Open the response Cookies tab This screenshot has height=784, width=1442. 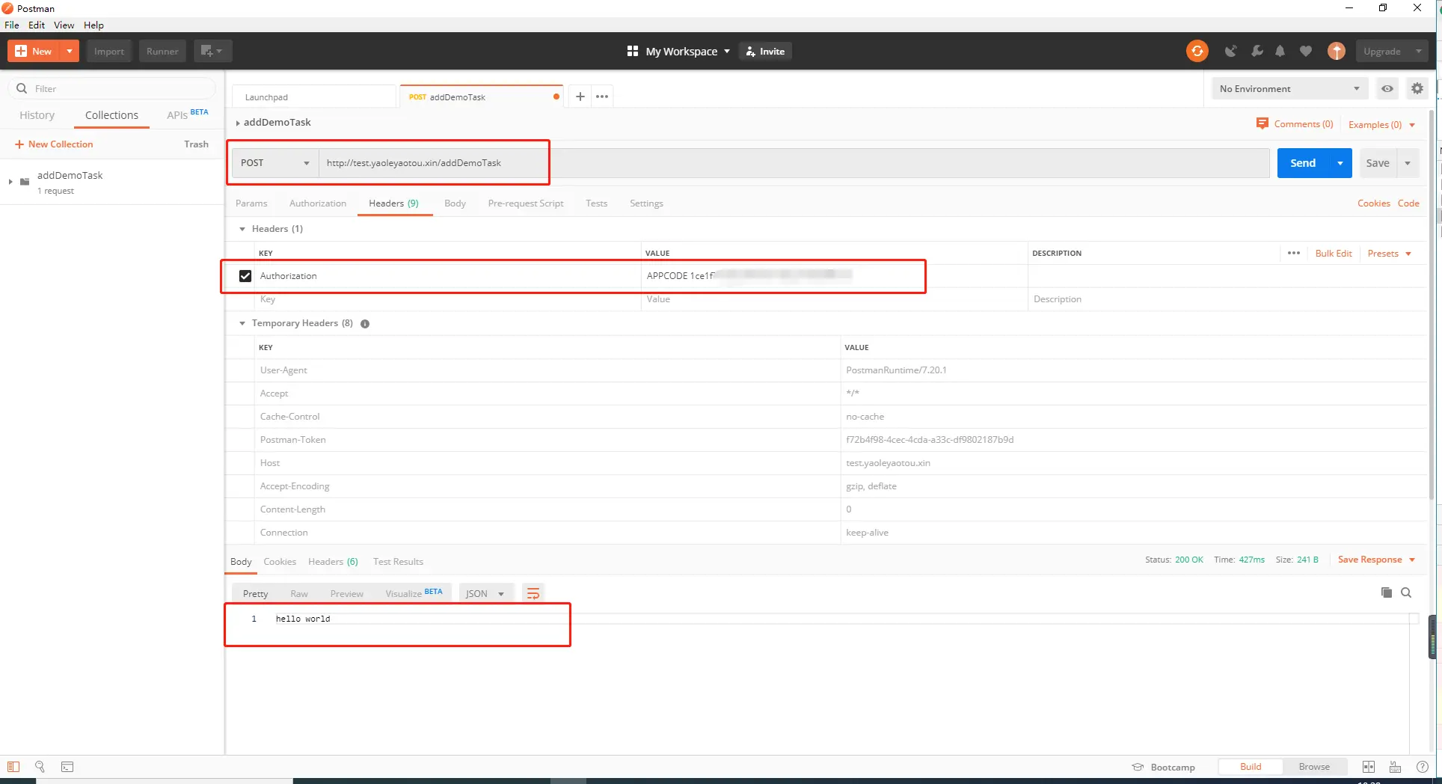pos(280,562)
